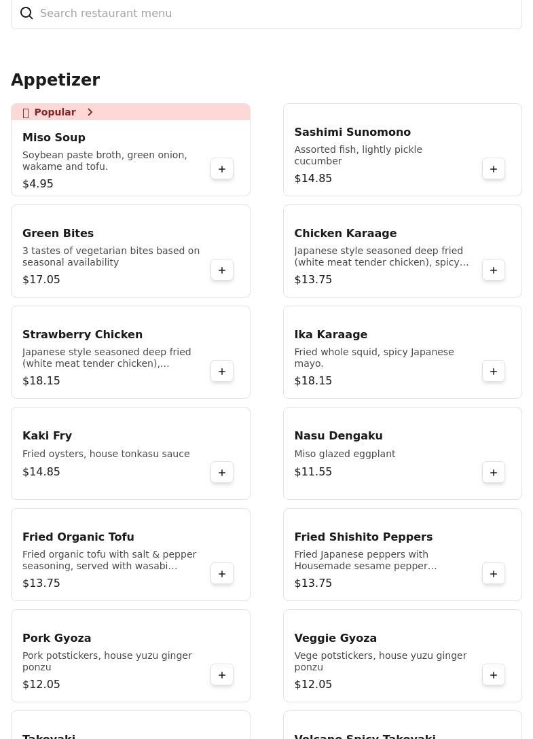Add Kaki Fry using plus icon

tap(222, 473)
